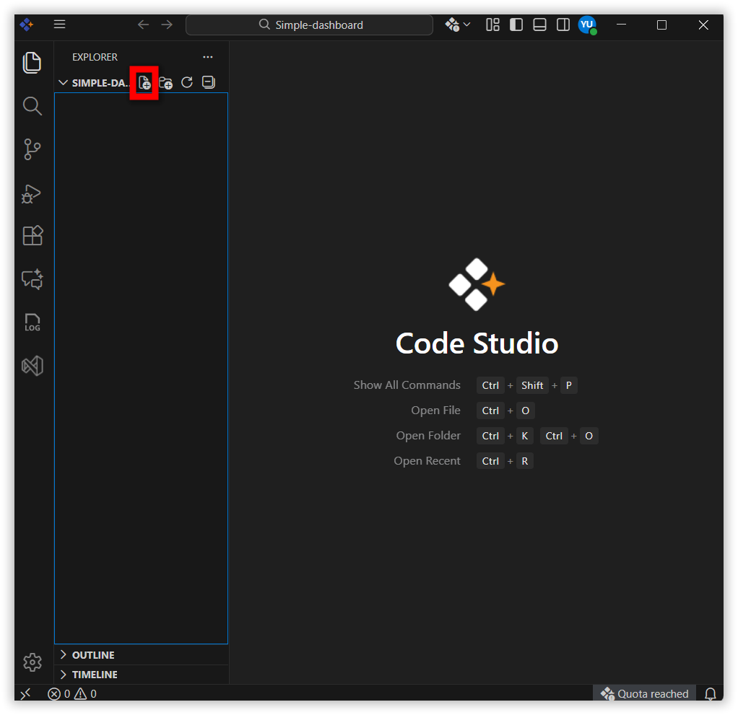The height and width of the screenshot is (715, 738).
Task: Click the Open Recent text
Action: pos(427,460)
